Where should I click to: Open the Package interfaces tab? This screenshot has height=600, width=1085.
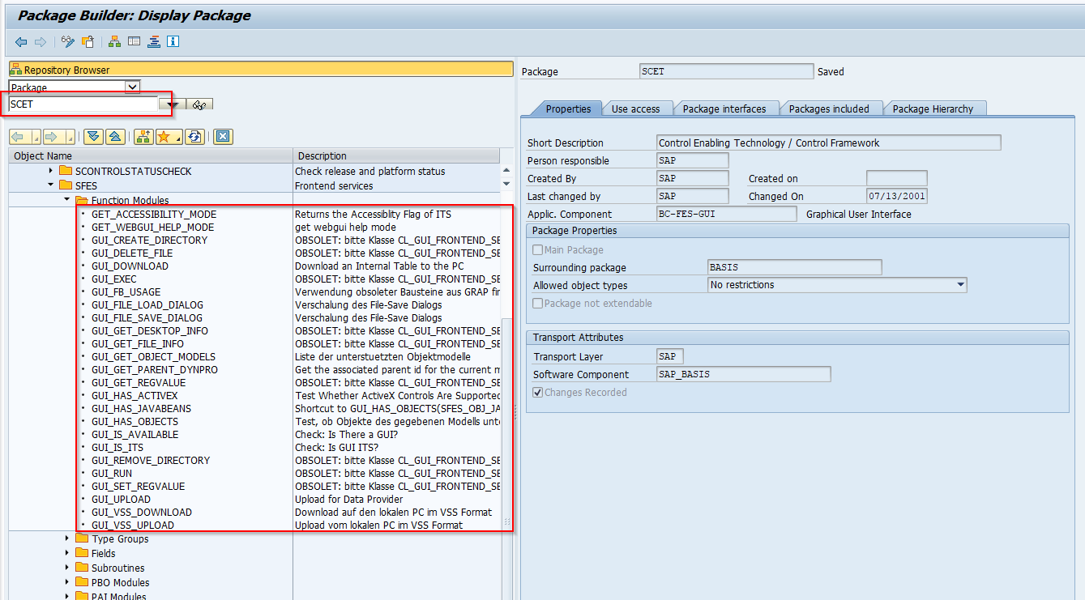click(724, 109)
